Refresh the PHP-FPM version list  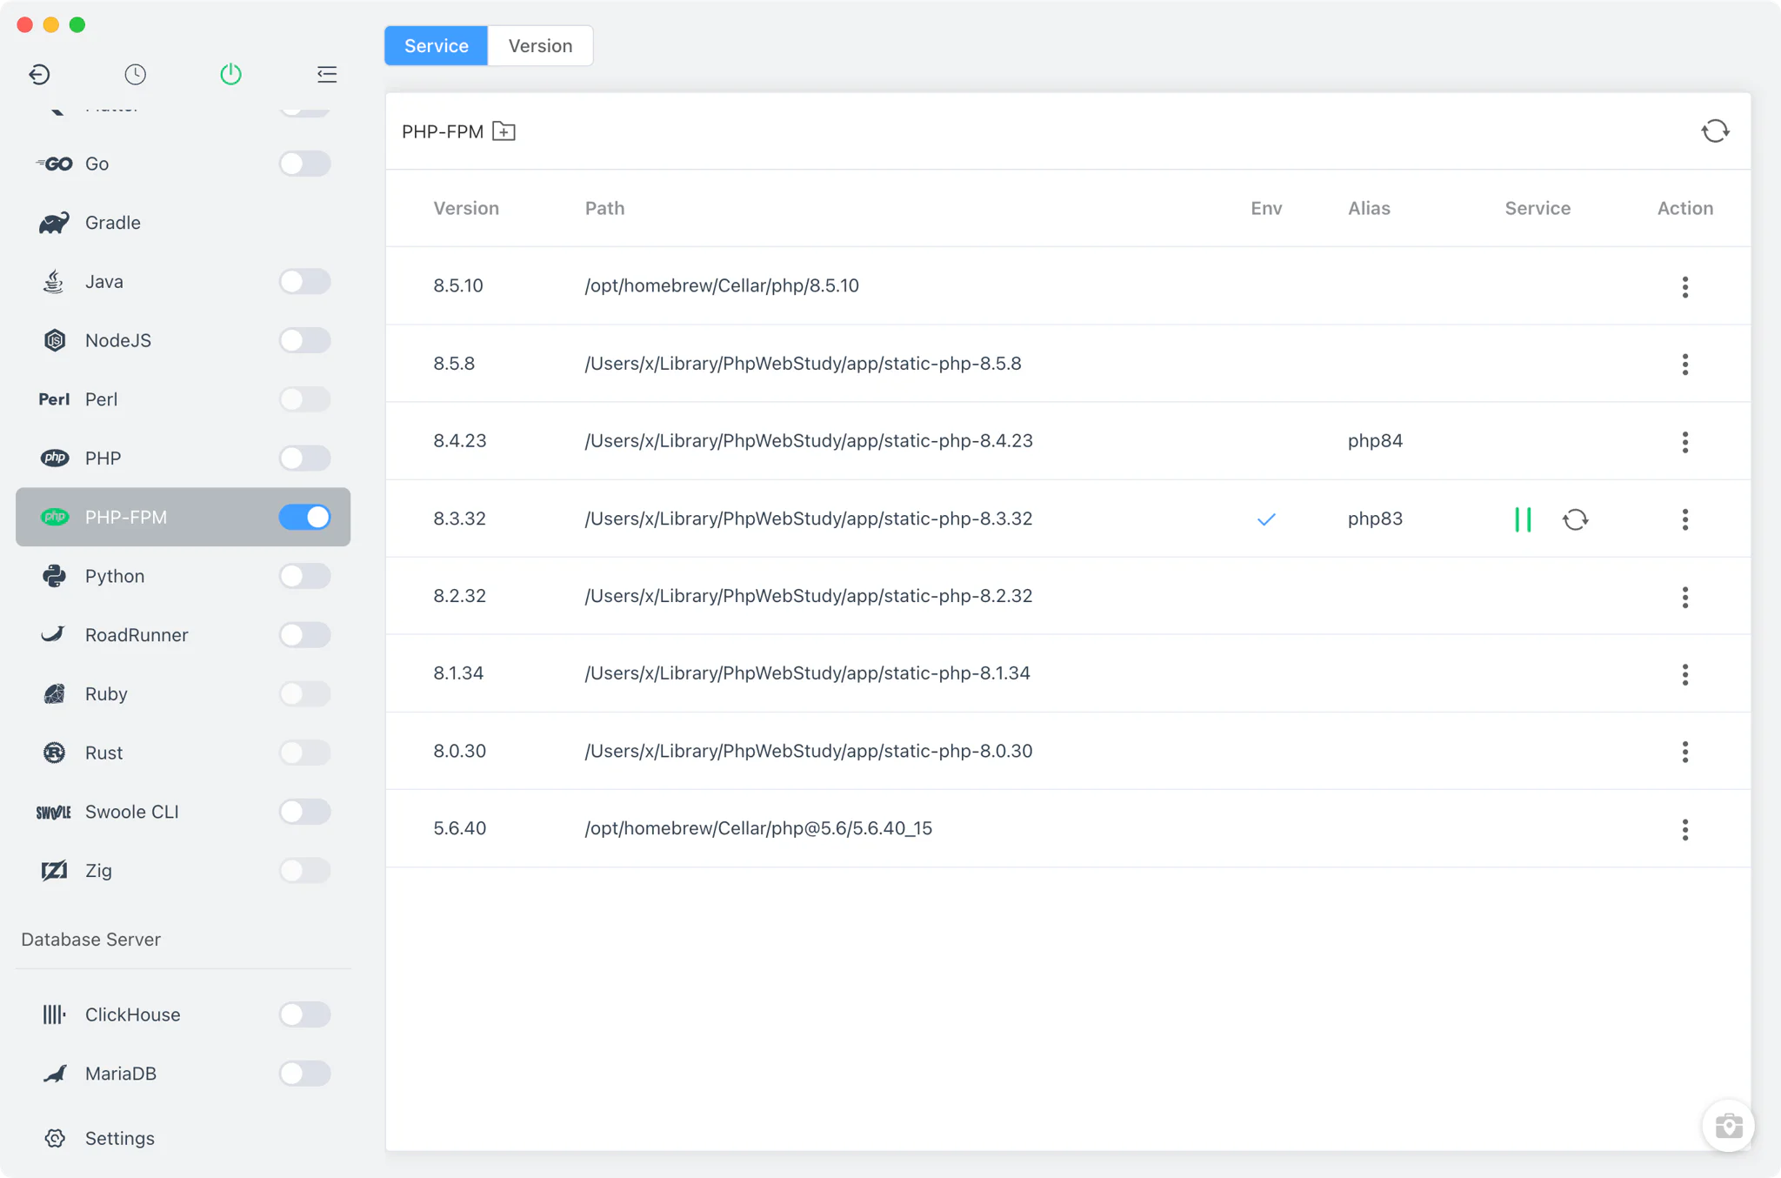coord(1715,131)
